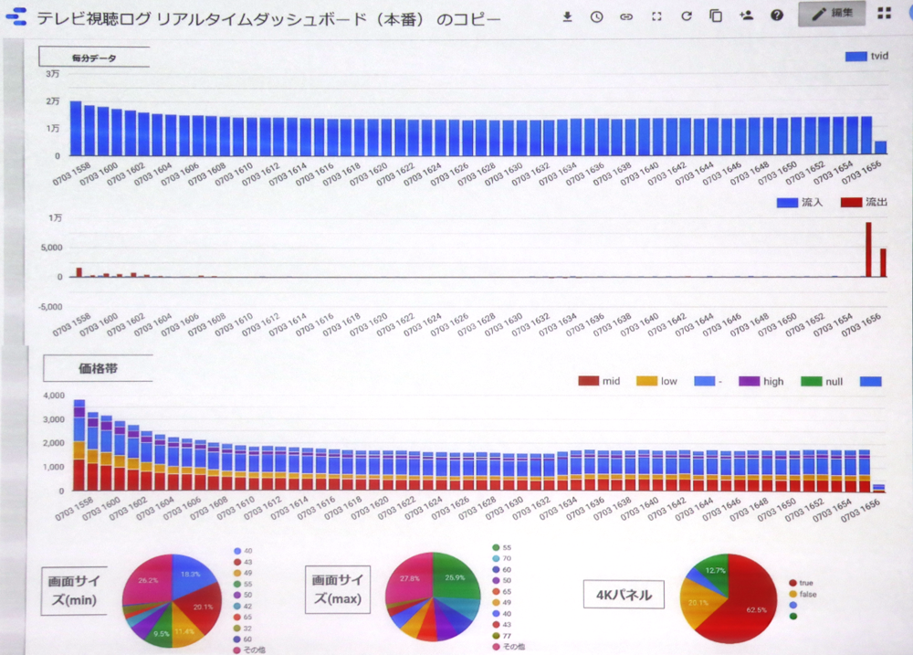Enter fullscreen presentation mode
Viewport: 913px width, 655px height.
point(656,16)
